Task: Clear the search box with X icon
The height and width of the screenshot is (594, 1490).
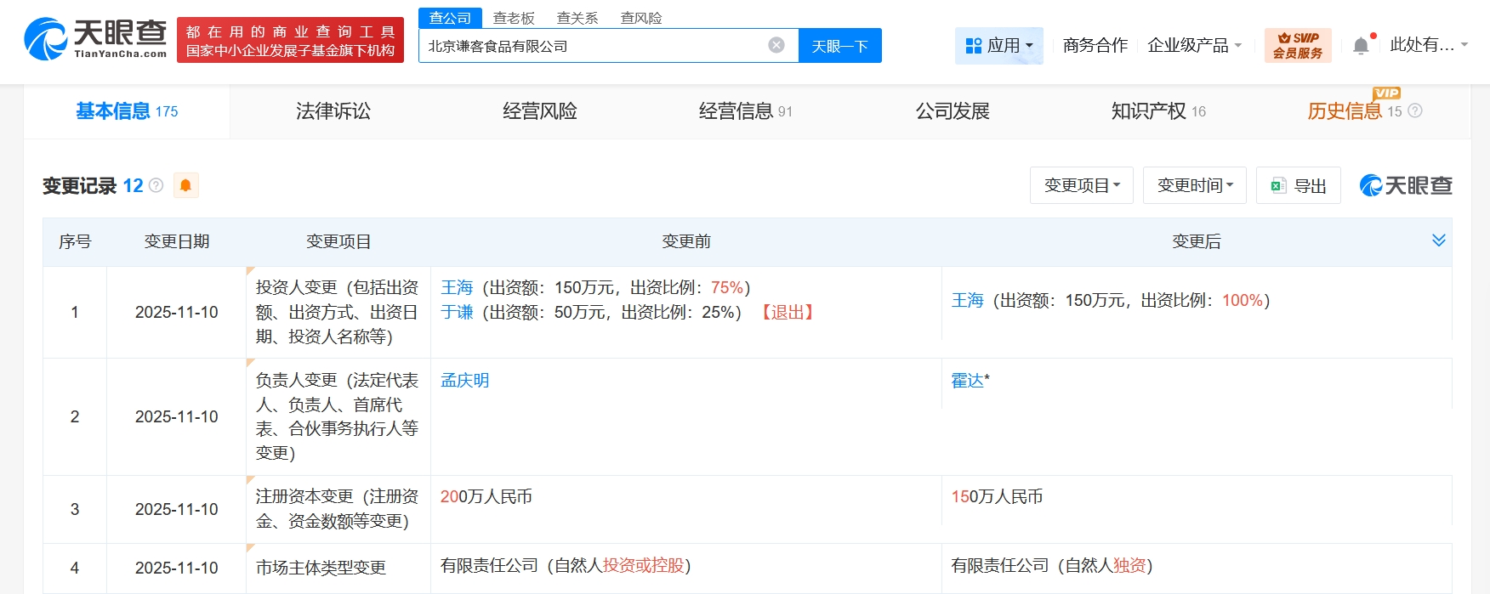Action: pyautogui.click(x=776, y=46)
